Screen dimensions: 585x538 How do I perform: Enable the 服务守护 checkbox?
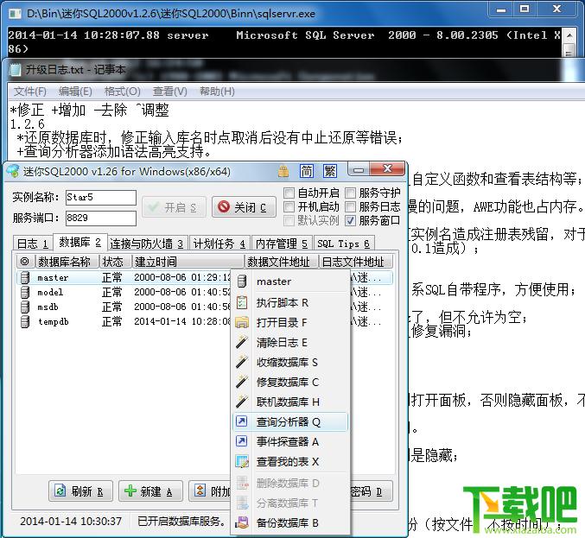[x=350, y=193]
